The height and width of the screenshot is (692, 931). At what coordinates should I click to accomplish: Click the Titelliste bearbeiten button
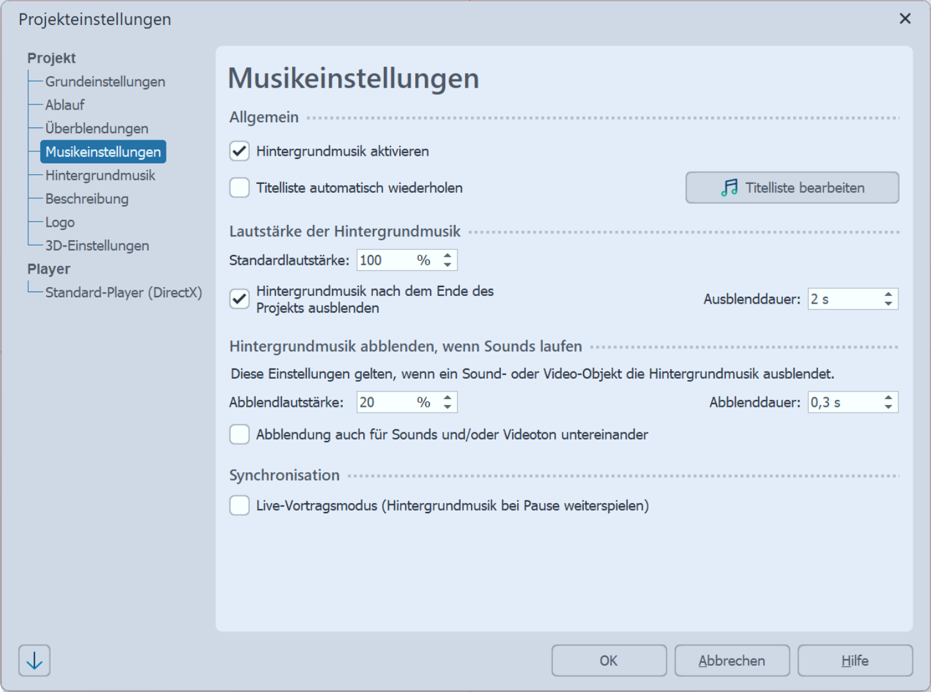tap(792, 187)
